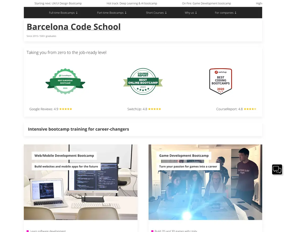This screenshot has height=232, width=286.
Task: Click the Game Development Bootcamp heading
Action: coord(184,156)
